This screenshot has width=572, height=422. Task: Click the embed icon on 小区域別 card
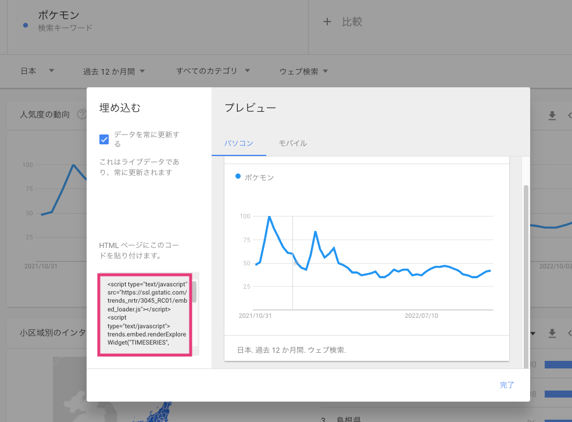click(569, 334)
